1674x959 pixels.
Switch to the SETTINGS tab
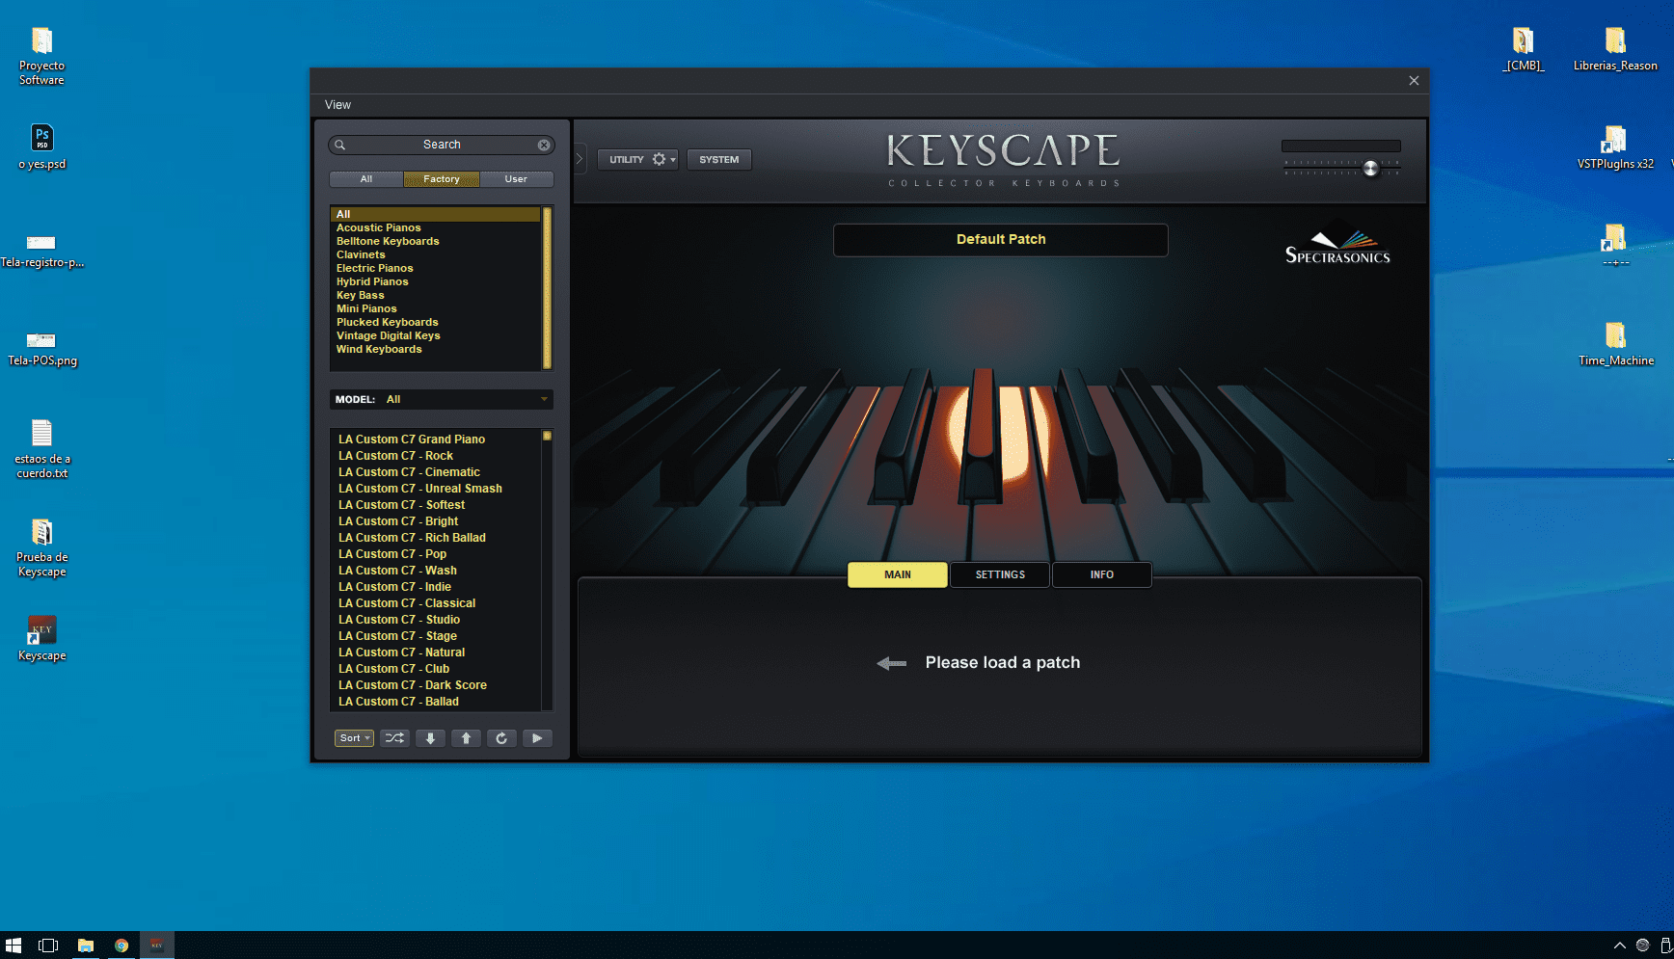[999, 574]
